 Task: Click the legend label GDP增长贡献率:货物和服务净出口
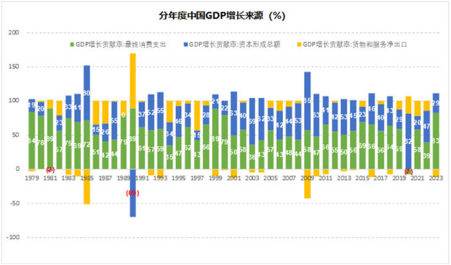[x=355, y=44]
